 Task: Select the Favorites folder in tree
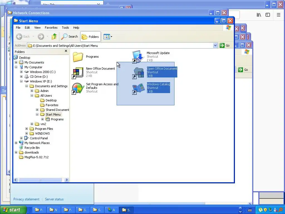pos(42,105)
